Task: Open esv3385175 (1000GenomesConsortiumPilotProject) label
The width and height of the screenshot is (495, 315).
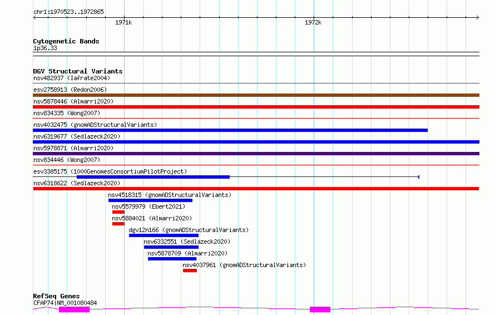Action: 110,171
